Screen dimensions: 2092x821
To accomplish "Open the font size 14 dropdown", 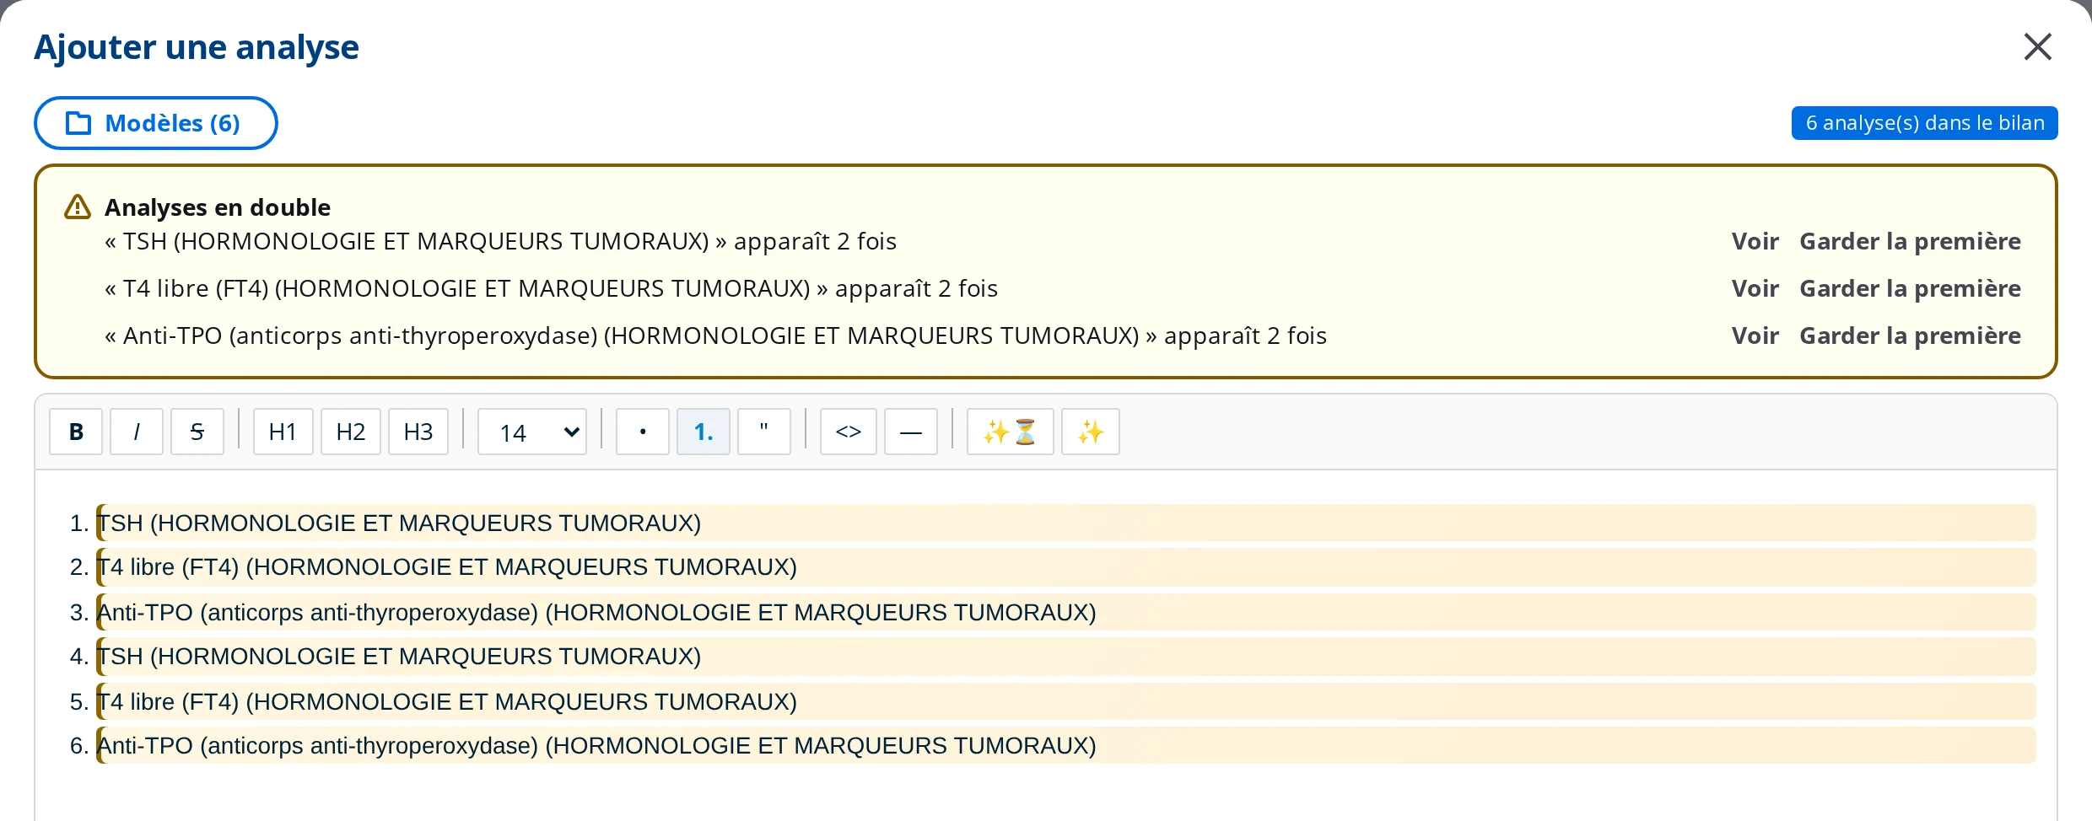I will click(532, 432).
